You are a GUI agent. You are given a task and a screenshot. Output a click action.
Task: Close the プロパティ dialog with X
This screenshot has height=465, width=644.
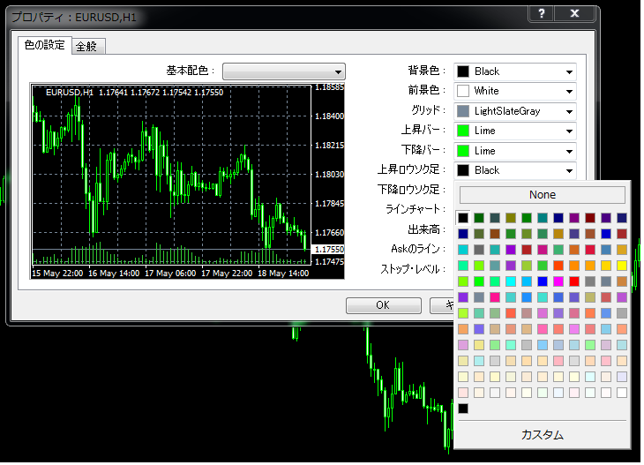point(574,13)
